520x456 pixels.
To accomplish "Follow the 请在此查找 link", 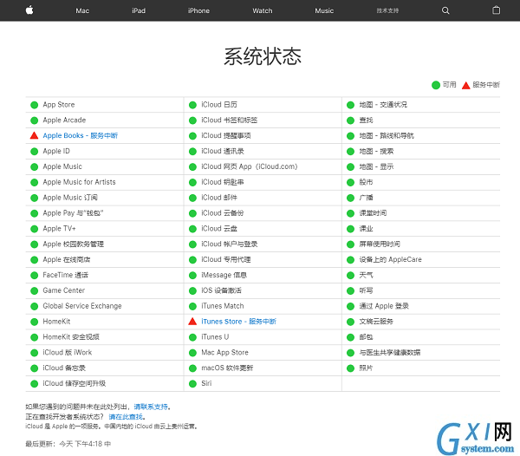I will click(x=126, y=416).
